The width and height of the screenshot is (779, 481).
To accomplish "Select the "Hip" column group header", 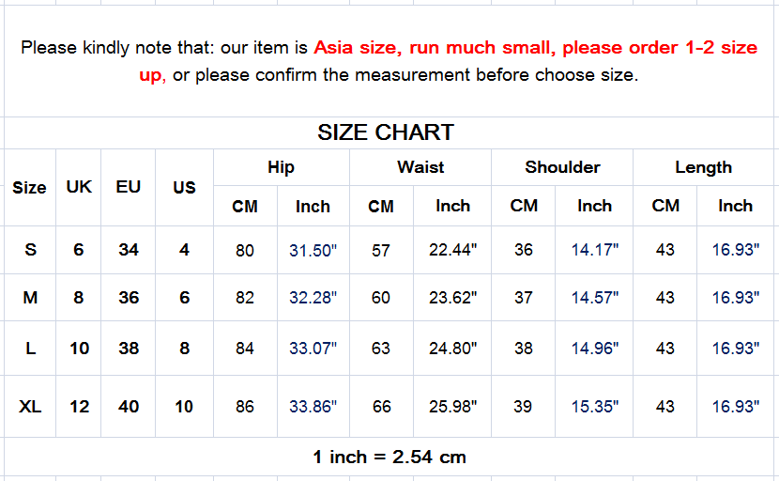I will [x=281, y=167].
